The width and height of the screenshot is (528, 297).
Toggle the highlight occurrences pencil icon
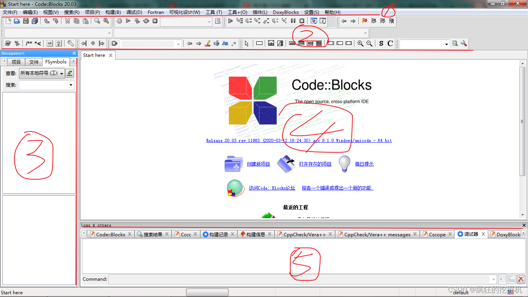[x=208, y=43]
